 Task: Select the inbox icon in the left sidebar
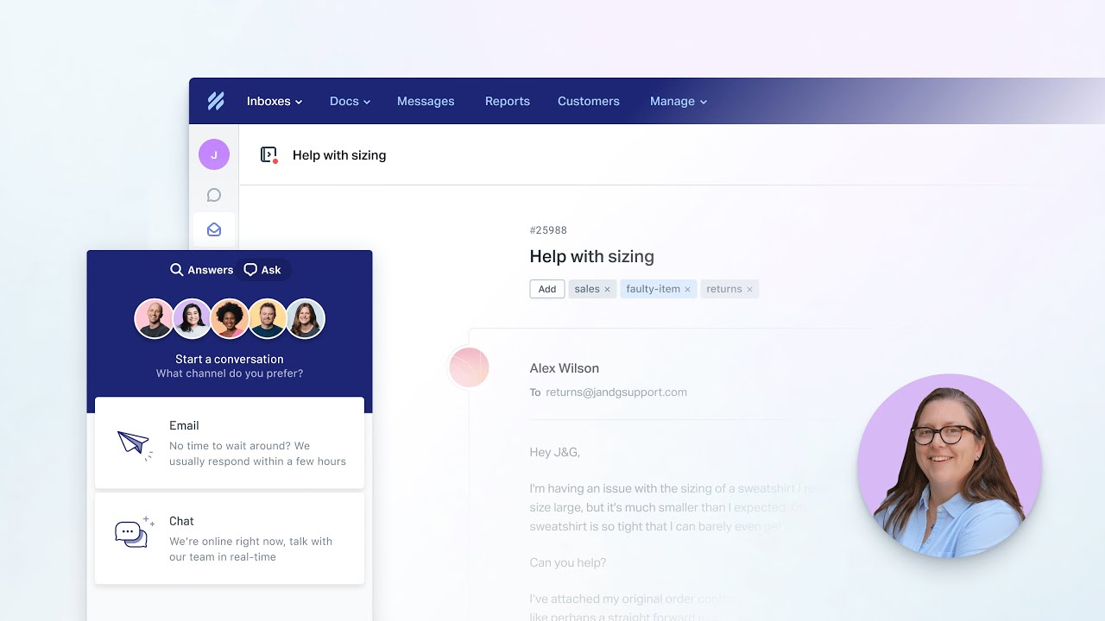pos(213,229)
